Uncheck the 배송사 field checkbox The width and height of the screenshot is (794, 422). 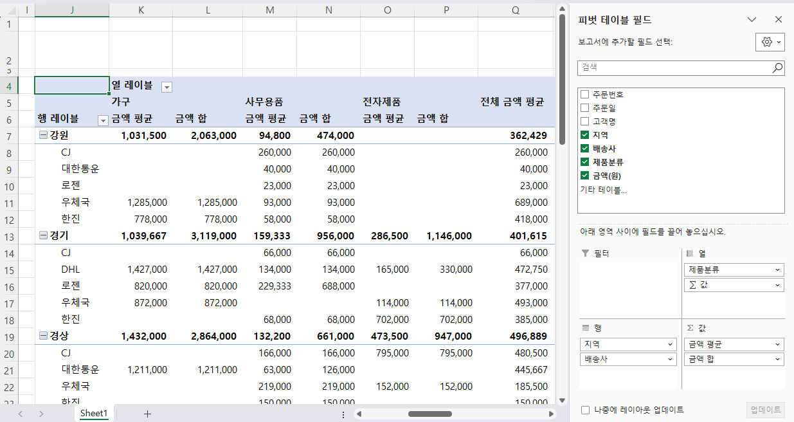click(584, 149)
